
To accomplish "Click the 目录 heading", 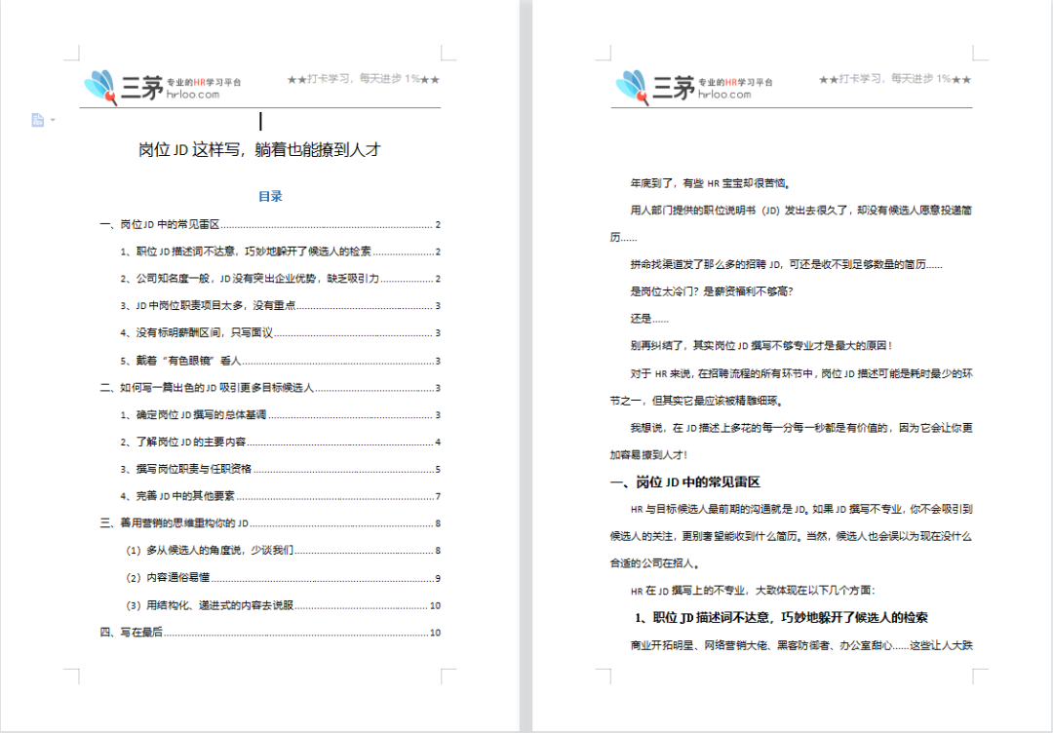I will (271, 196).
